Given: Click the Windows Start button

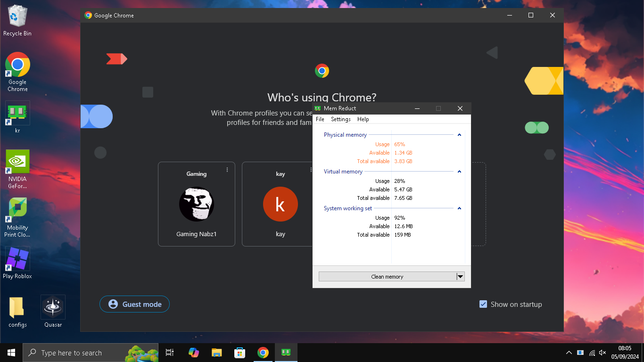Looking at the screenshot, I should 11,353.
